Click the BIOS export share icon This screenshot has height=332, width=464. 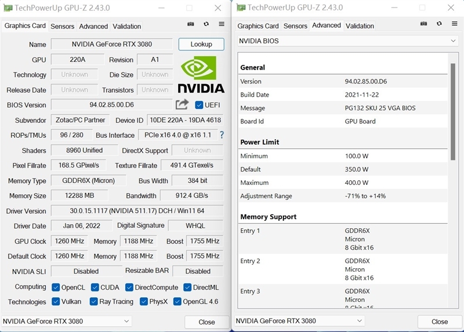click(182, 104)
